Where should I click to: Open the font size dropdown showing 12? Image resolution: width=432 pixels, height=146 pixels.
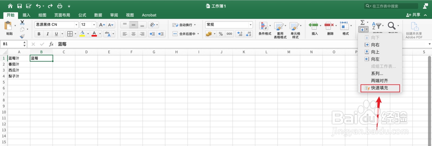pyautogui.click(x=88, y=25)
